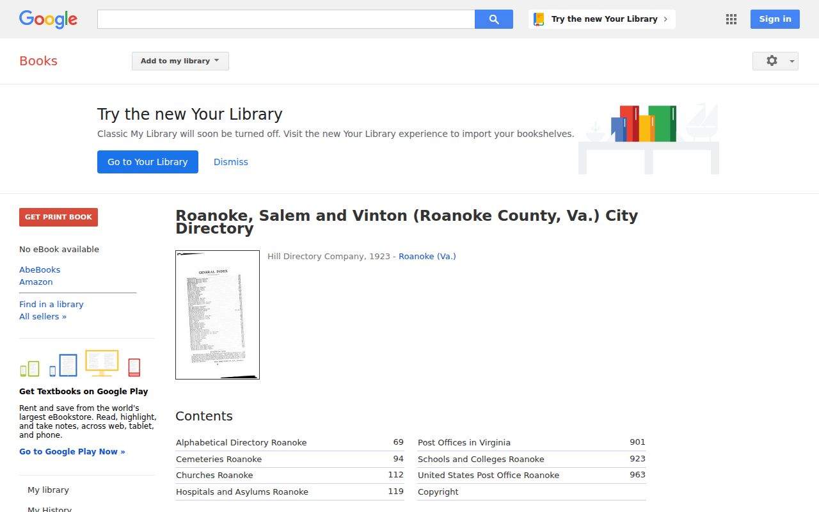Viewport: 819px width, 512px height.
Task: Open Go to Google Play Now link
Action: point(72,451)
